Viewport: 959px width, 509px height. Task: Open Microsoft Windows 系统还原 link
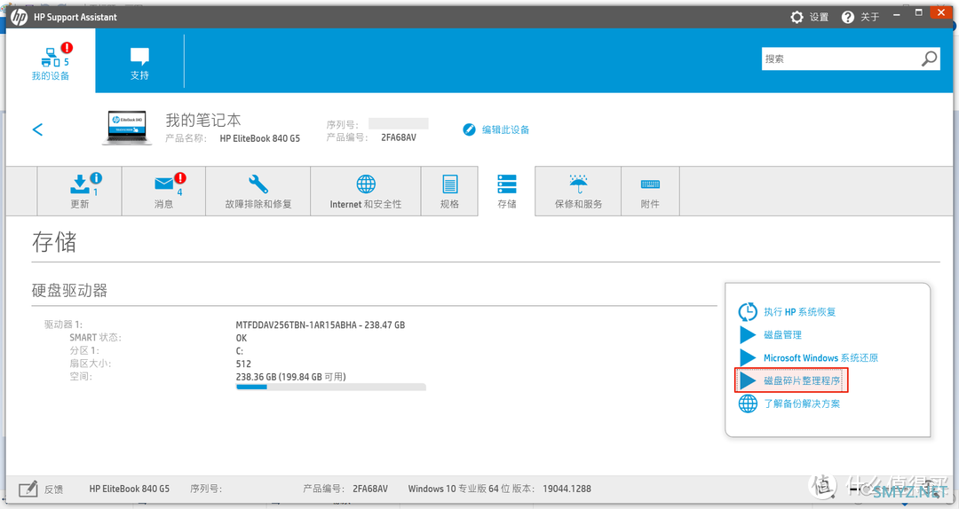[820, 357]
